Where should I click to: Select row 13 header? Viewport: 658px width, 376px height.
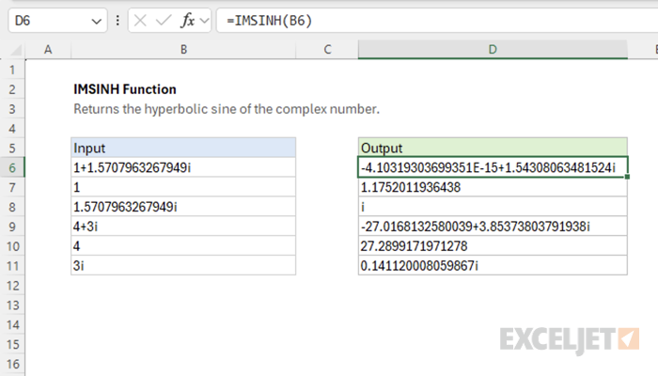(x=12, y=305)
